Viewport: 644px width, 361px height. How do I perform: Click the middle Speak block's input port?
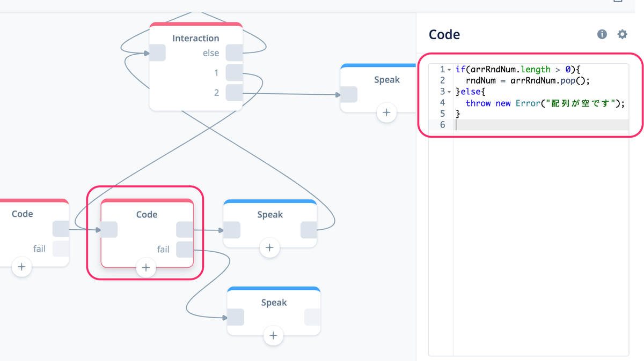tap(232, 230)
